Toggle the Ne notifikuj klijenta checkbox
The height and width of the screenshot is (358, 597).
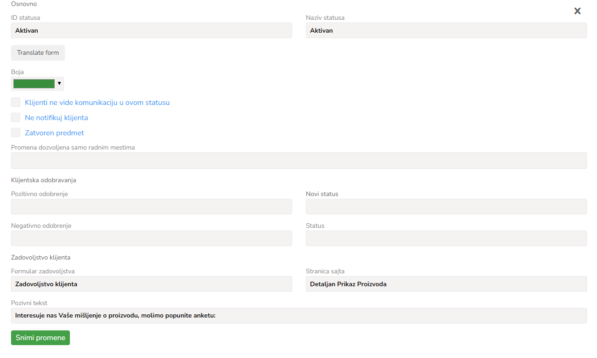[x=16, y=117]
